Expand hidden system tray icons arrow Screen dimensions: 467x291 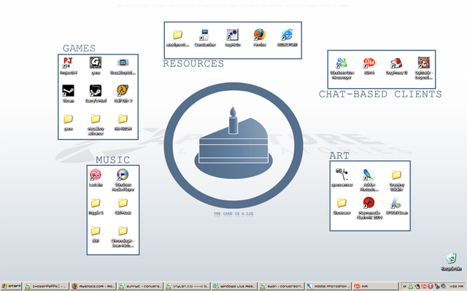click(404, 287)
